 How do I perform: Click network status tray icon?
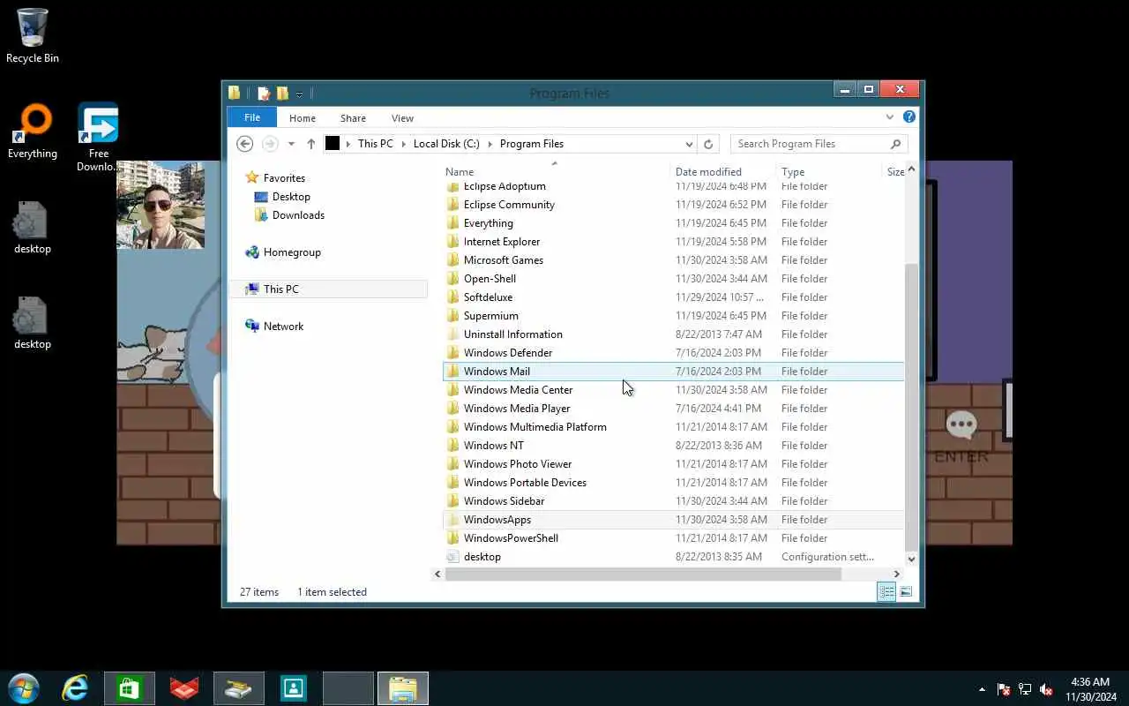click(x=1025, y=689)
